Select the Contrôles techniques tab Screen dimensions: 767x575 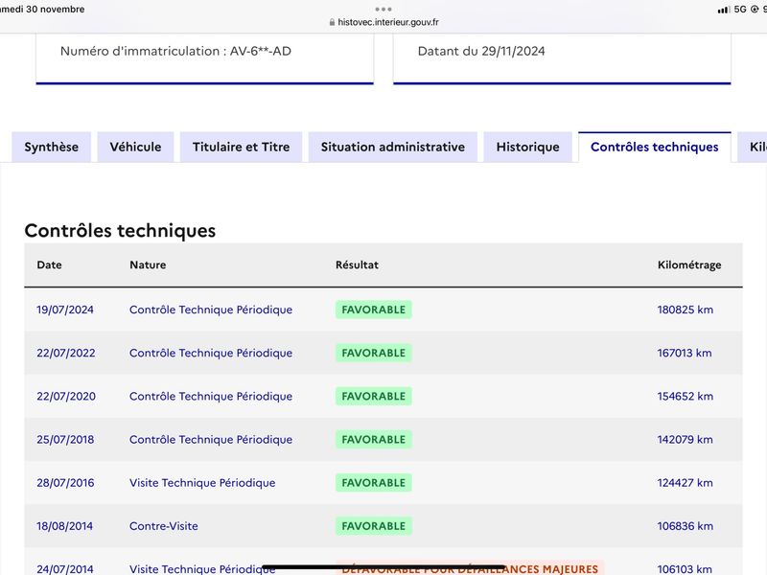coord(655,148)
